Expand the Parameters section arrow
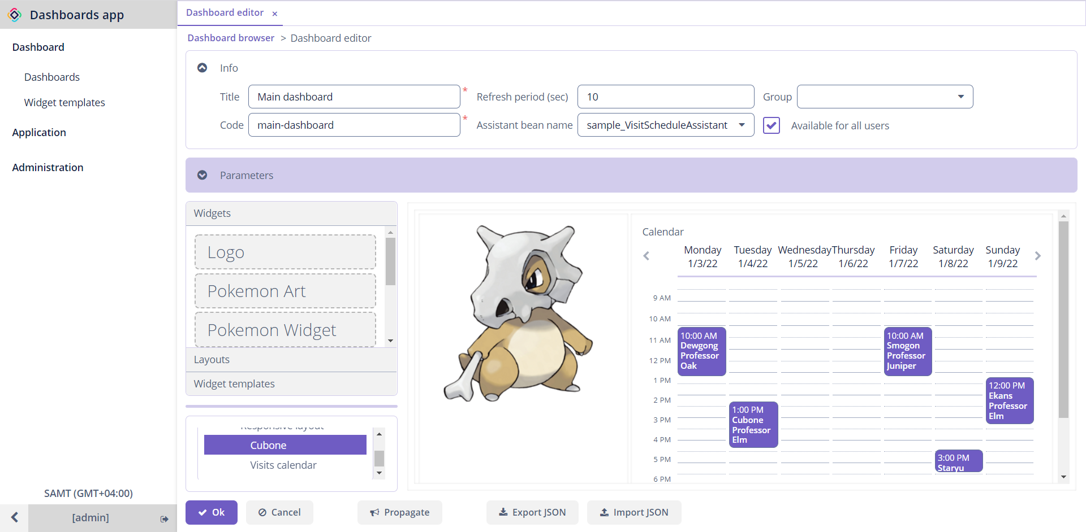 coord(202,175)
